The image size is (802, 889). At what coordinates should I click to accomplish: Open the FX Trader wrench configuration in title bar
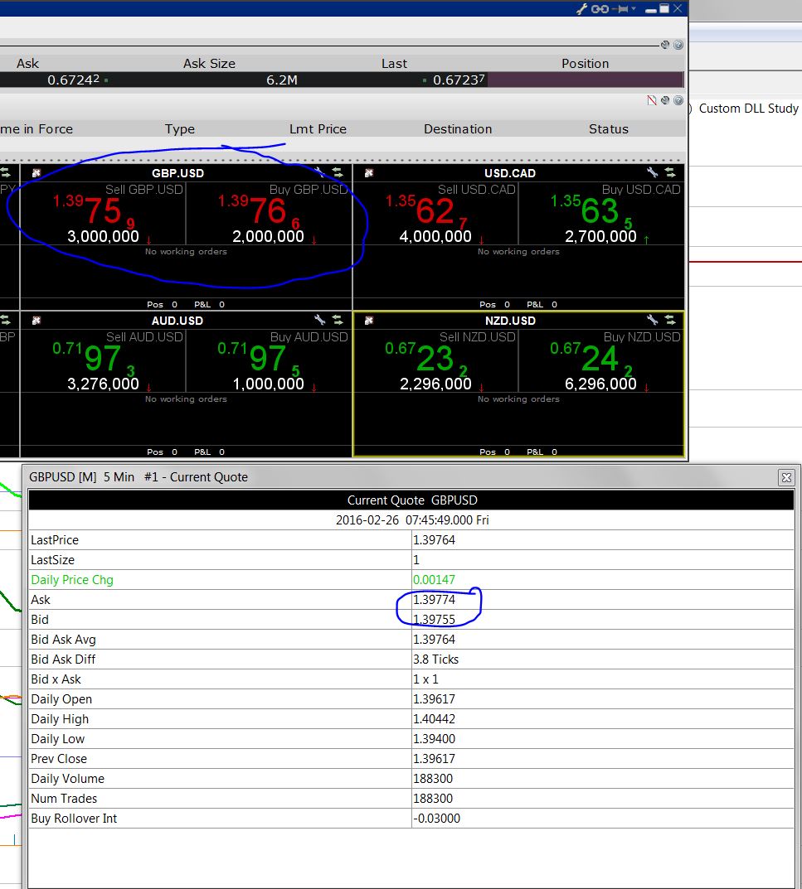coord(581,8)
